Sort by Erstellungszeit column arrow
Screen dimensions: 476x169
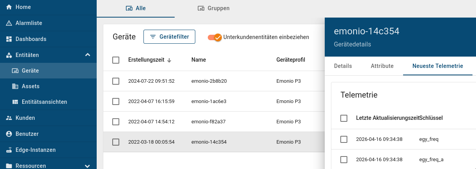coord(169,60)
